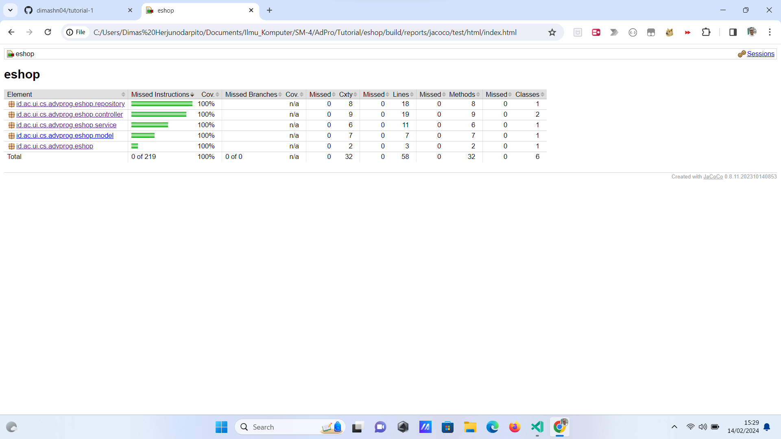
Task: Open the tab search dropdown arrow
Action: [10, 10]
